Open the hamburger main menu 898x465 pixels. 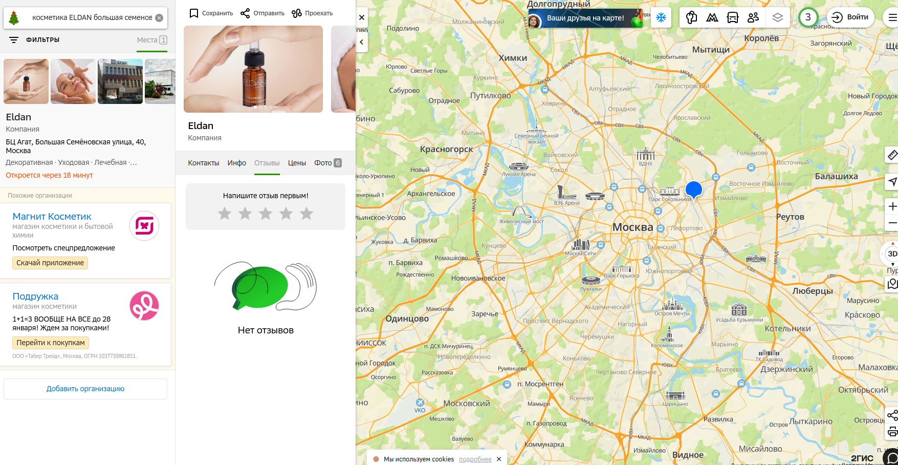pos(892,17)
